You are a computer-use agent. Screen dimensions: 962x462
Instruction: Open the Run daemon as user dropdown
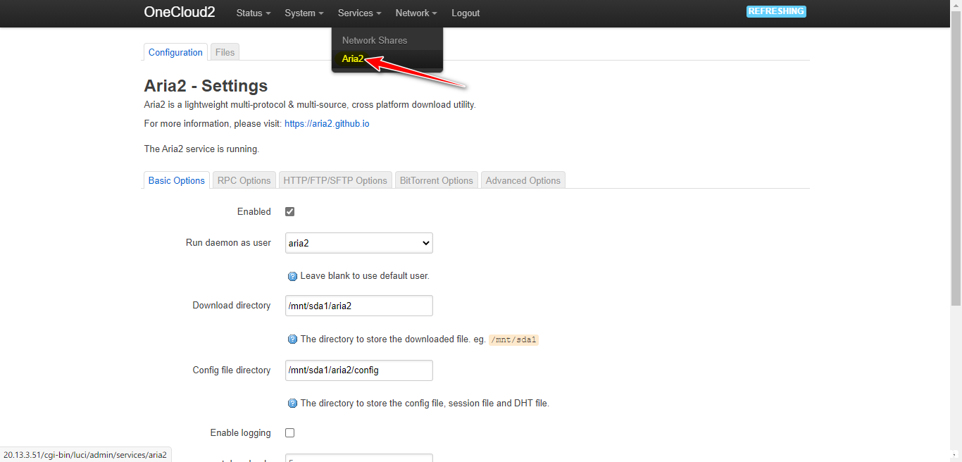tap(358, 243)
